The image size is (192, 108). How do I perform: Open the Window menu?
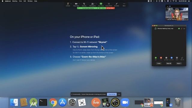[30, 1]
